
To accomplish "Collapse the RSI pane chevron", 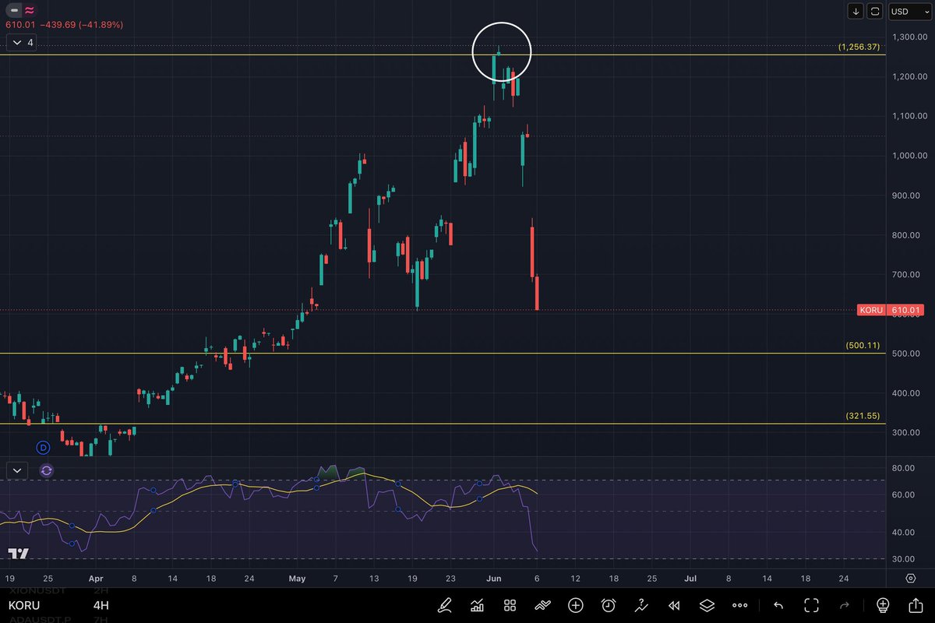I will pos(17,470).
